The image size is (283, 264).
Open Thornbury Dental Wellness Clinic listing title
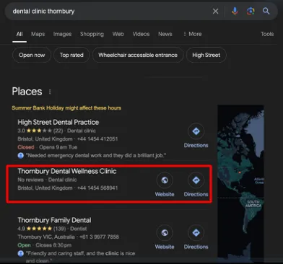click(x=67, y=171)
